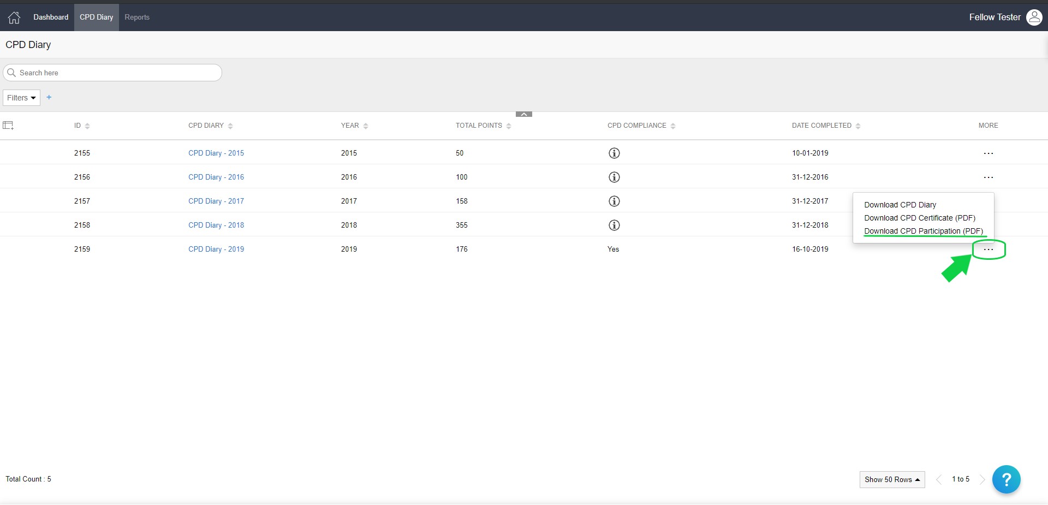Click date completed 16-10-2019
This screenshot has height=505, width=1048.
tap(810, 249)
